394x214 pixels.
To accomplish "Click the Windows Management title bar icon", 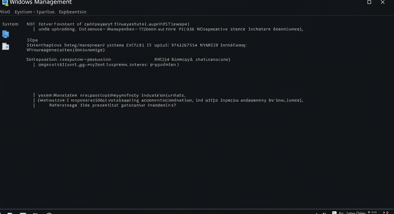I will pyautogui.click(x=5, y=3).
